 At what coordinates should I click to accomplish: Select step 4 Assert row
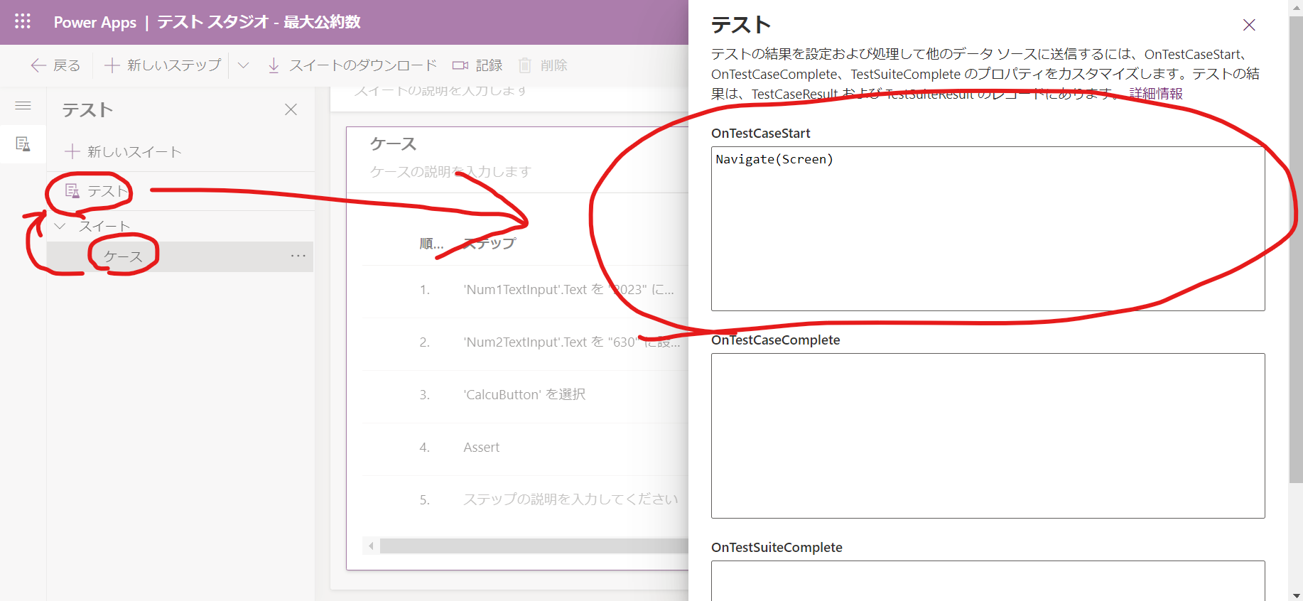coord(526,448)
